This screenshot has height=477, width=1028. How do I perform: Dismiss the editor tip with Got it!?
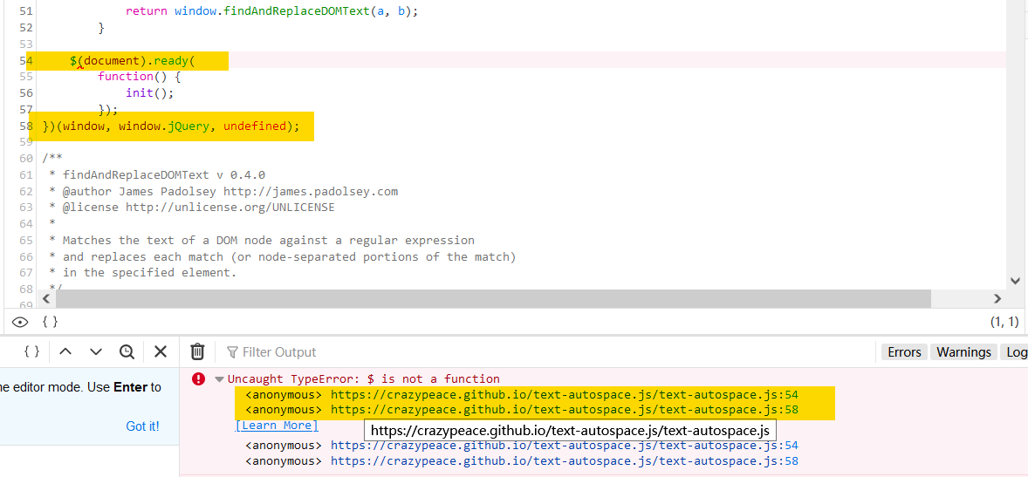tap(142, 426)
